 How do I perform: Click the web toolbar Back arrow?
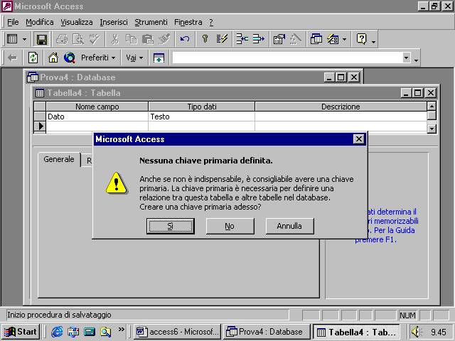point(12,58)
